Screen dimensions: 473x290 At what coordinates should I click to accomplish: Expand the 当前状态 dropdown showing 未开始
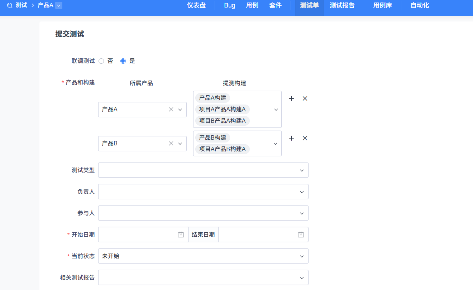tap(203, 256)
